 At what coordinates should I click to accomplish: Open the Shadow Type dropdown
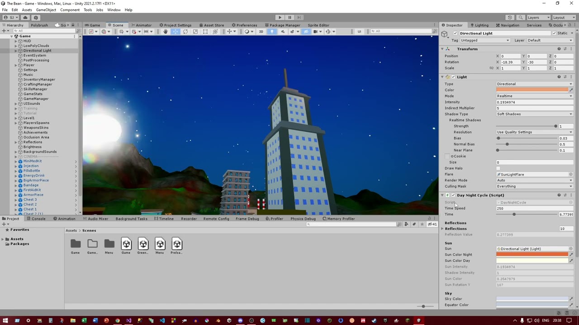pos(534,114)
